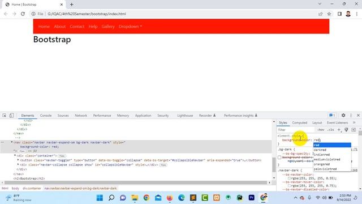
Task: Open the DevTools three-dot customize menu
Action: [351, 115]
